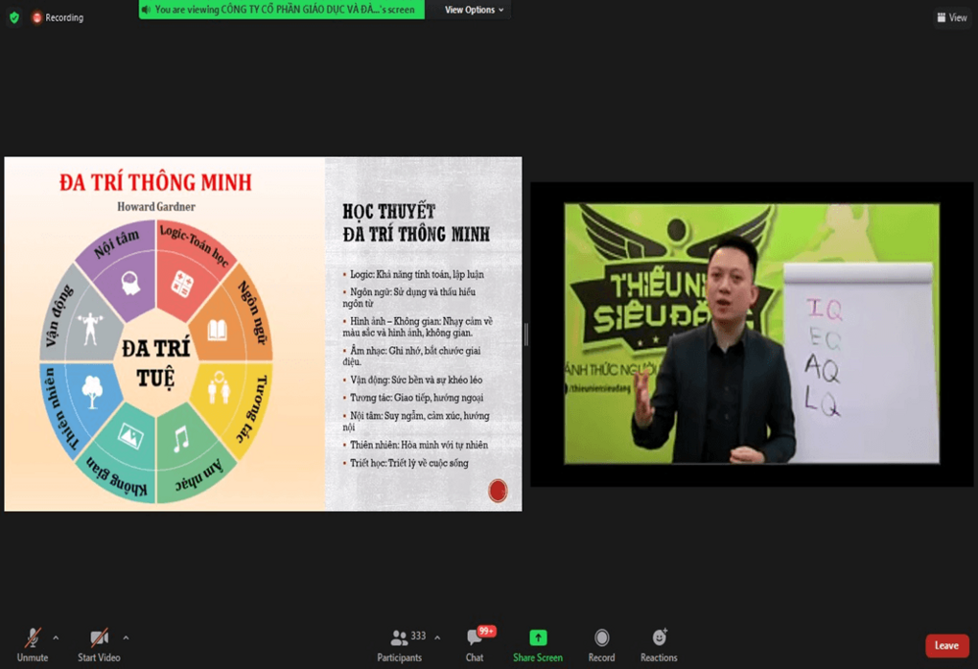Unmute the microphone
This screenshot has width=978, height=669.
click(x=32, y=645)
